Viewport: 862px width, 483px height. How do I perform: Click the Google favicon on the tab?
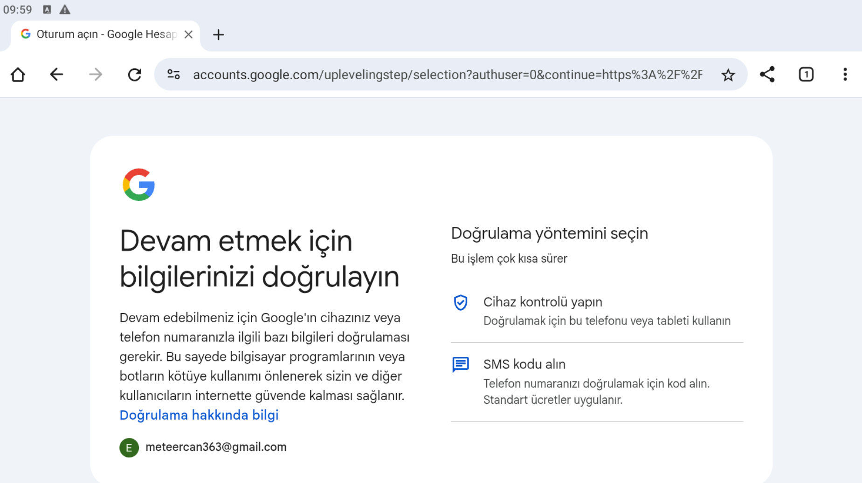[x=26, y=34]
